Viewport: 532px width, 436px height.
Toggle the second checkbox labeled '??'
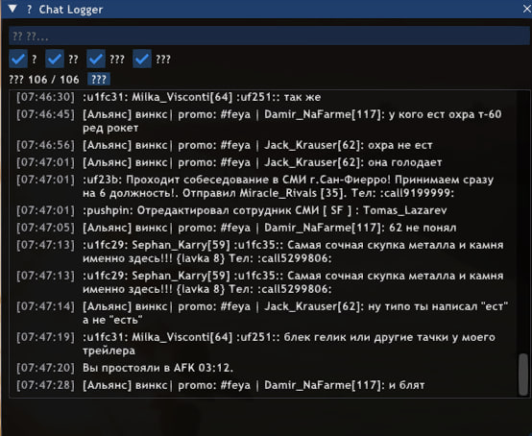[55, 59]
